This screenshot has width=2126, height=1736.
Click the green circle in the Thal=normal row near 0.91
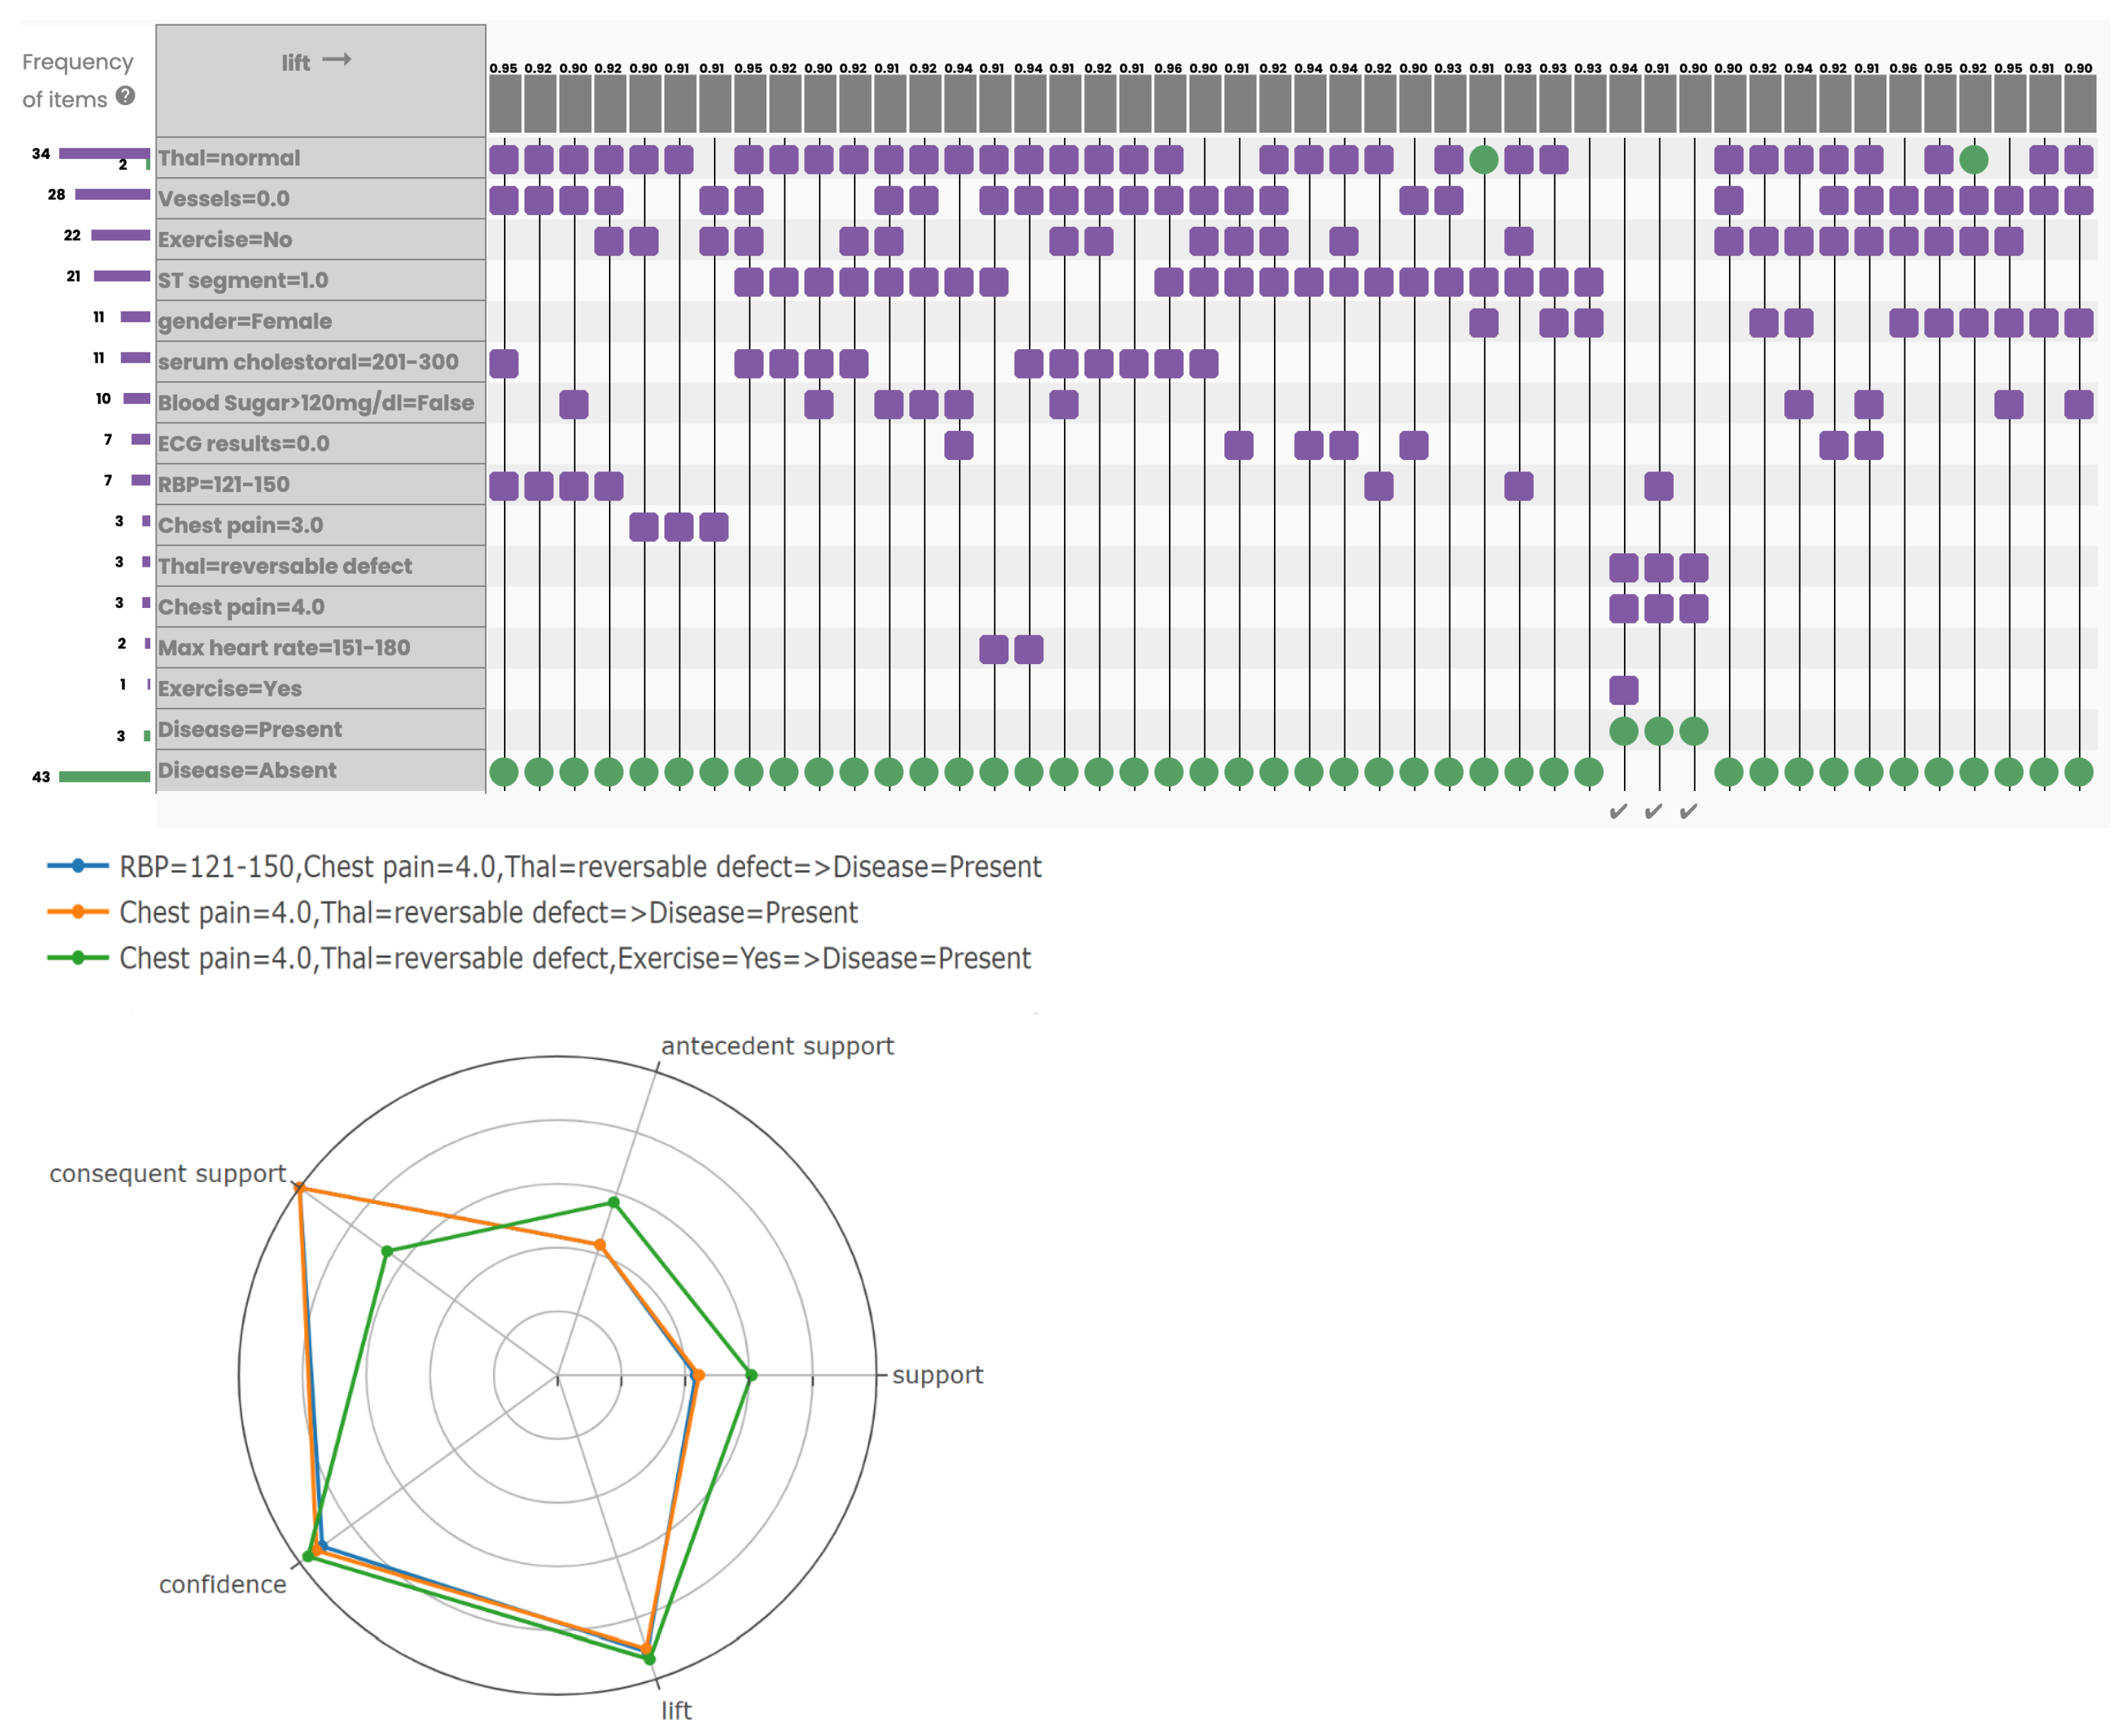coord(1483,159)
